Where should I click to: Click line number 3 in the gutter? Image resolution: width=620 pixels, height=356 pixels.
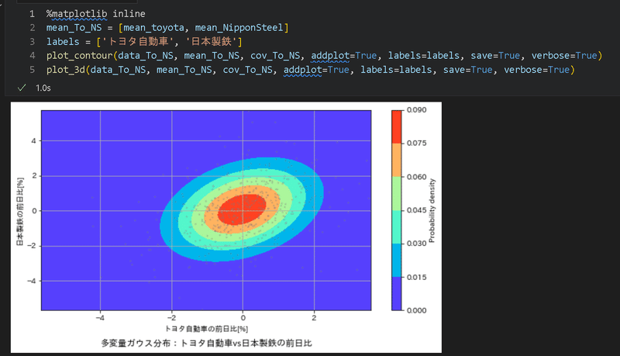tap(33, 42)
